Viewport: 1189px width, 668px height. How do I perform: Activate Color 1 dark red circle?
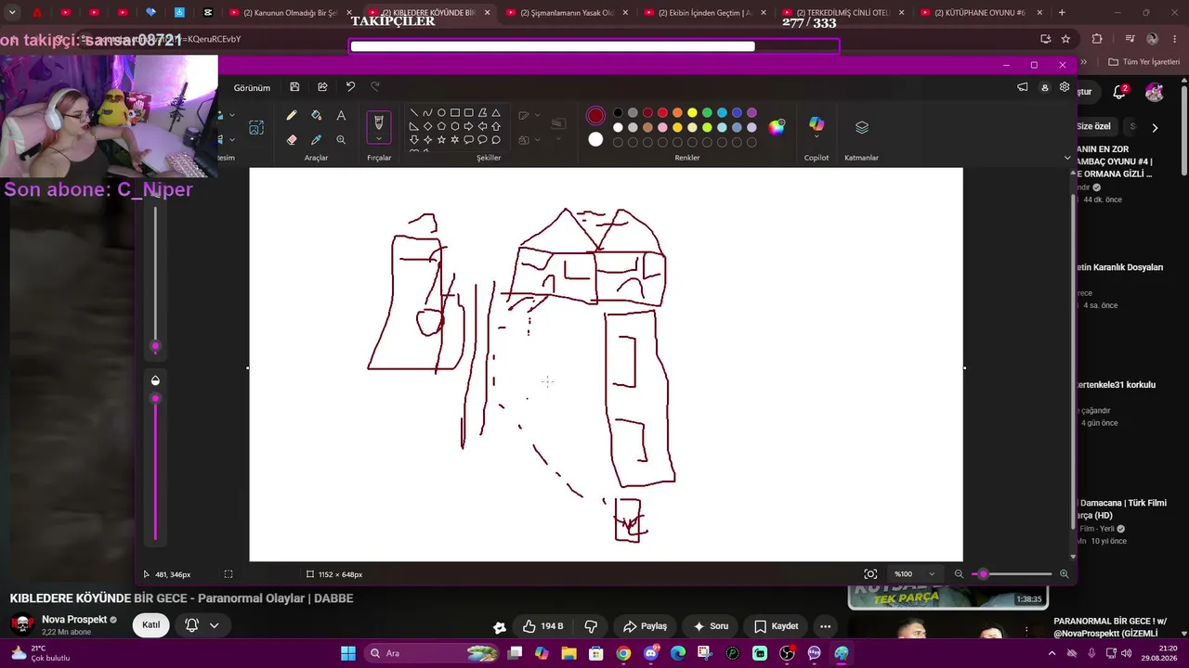[595, 116]
